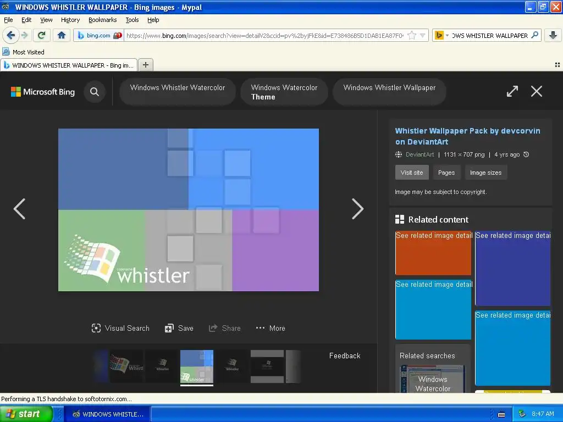Open the File menu
This screenshot has height=422, width=563.
pyautogui.click(x=8, y=20)
